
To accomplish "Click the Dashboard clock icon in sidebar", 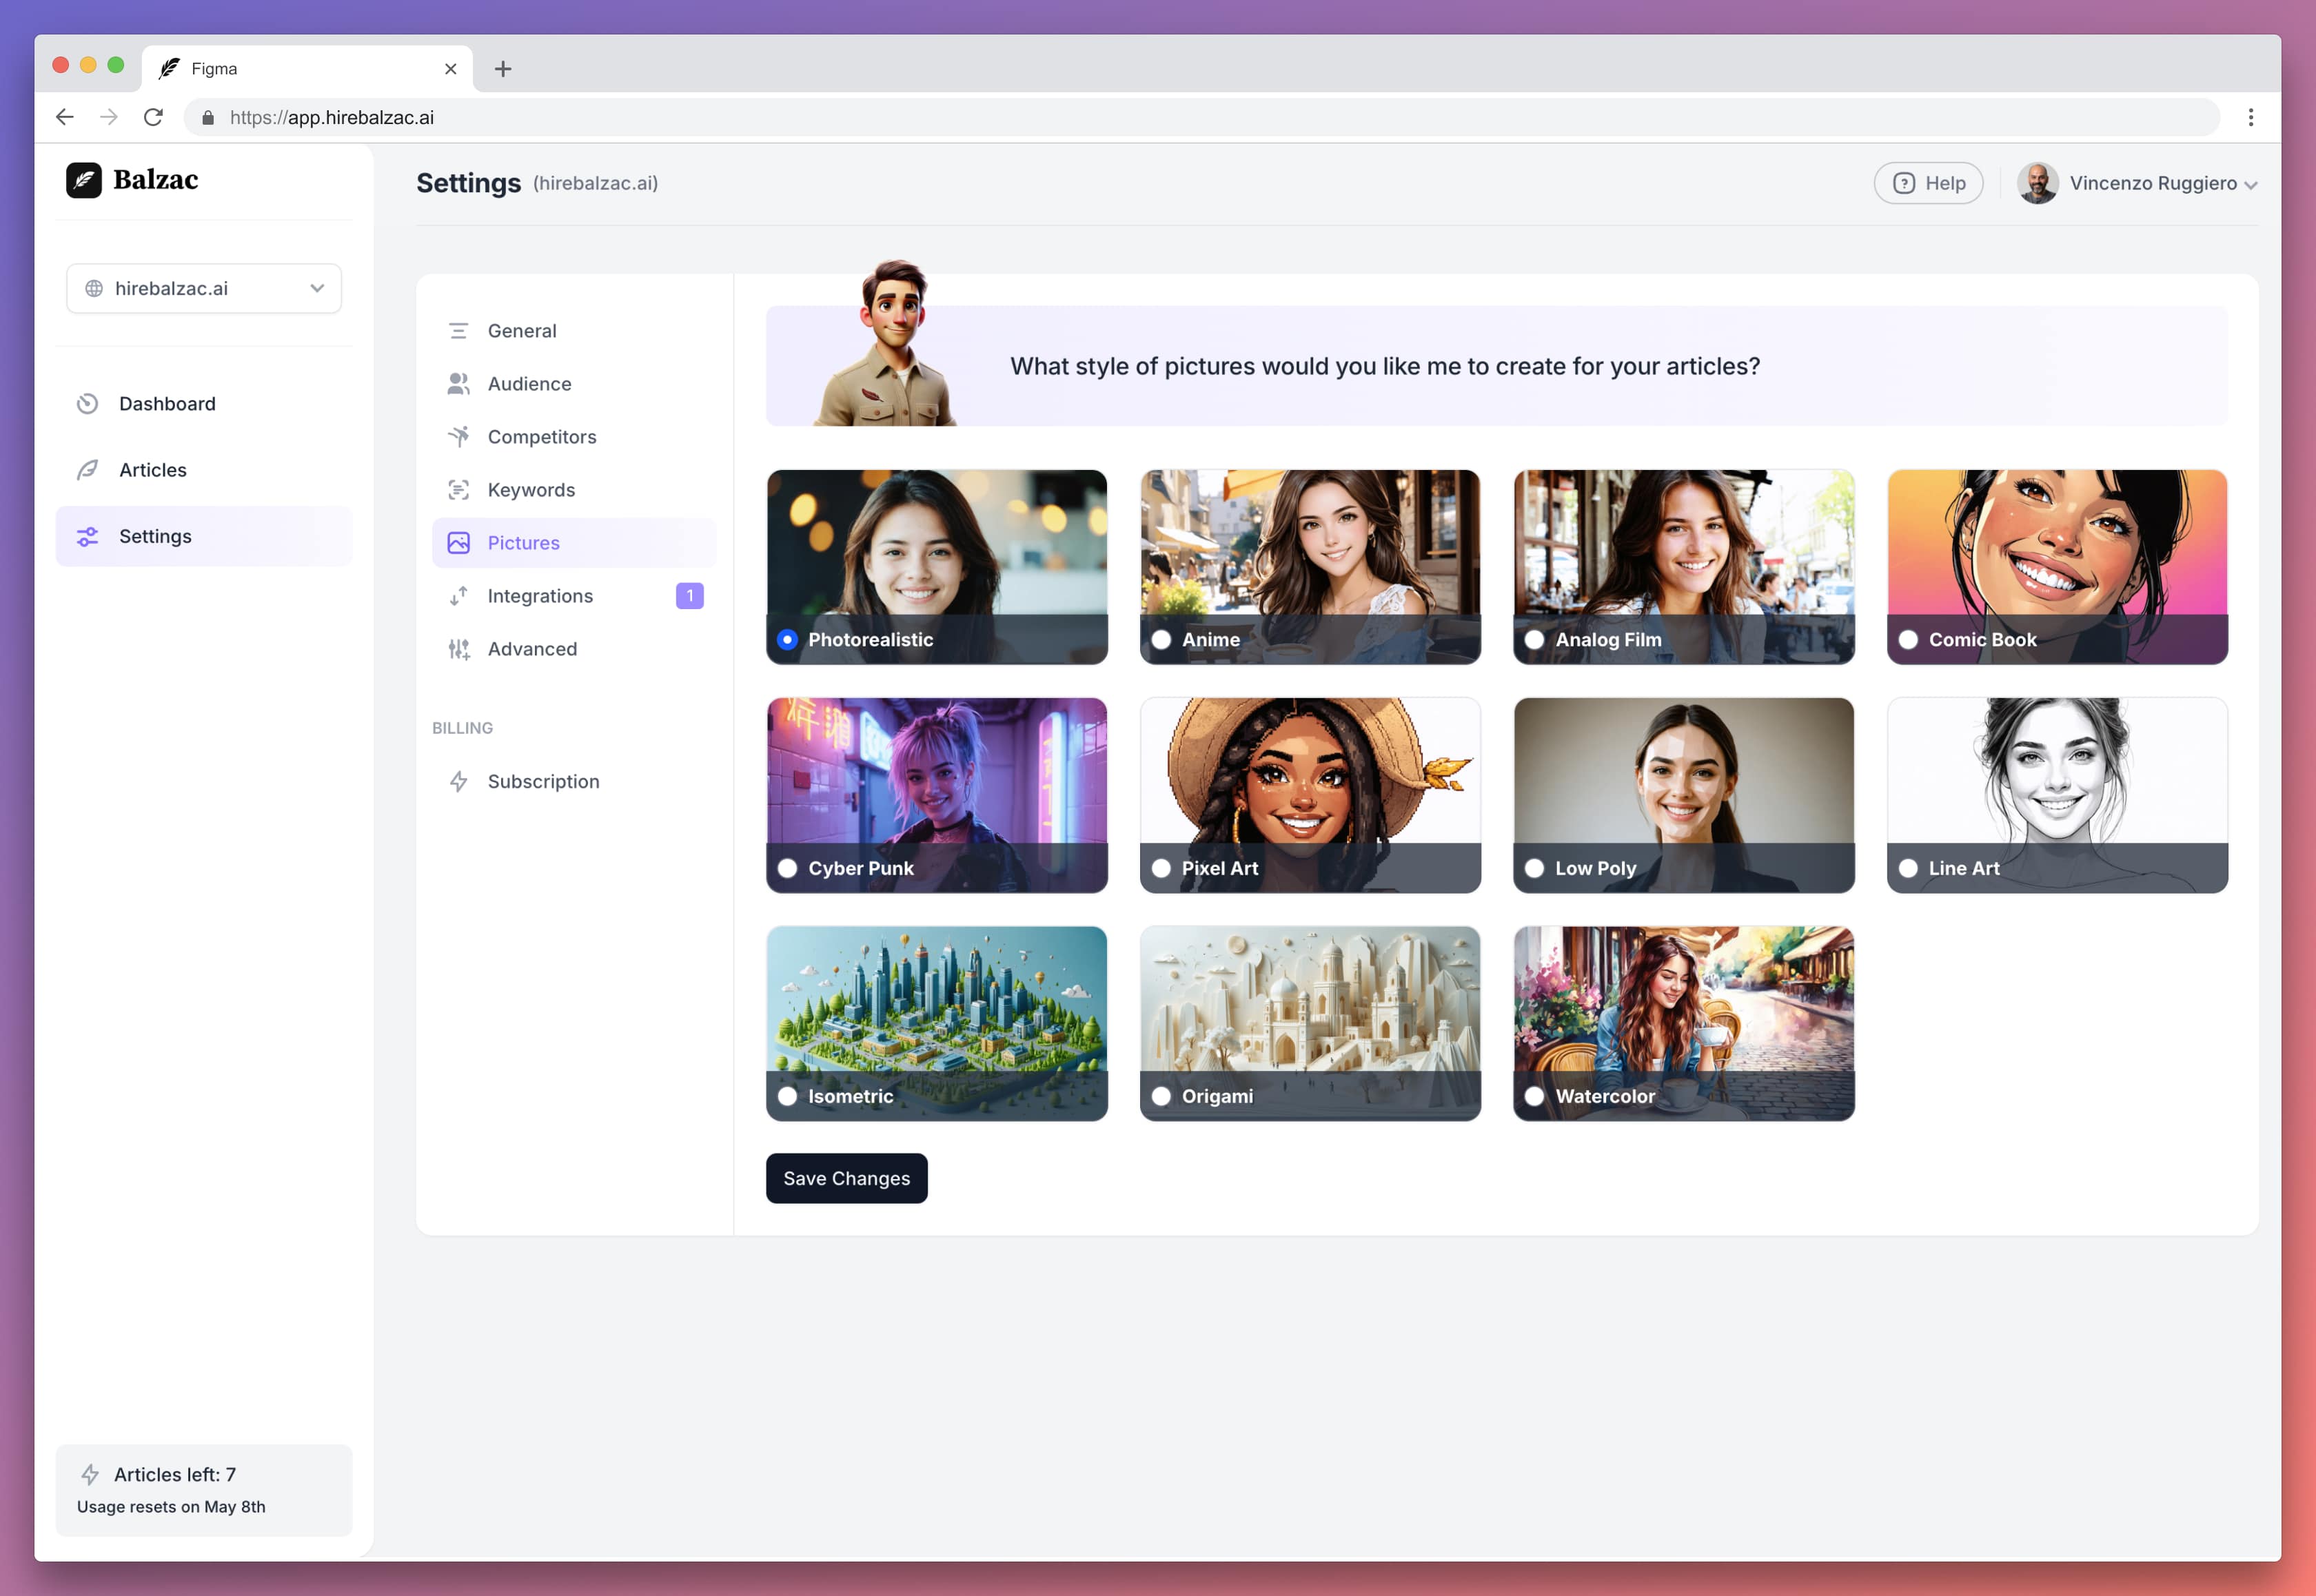I will [x=88, y=404].
